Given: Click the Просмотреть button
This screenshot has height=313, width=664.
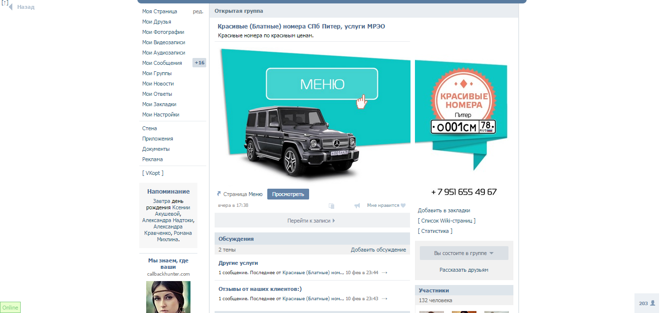Looking at the screenshot, I should 288,194.
